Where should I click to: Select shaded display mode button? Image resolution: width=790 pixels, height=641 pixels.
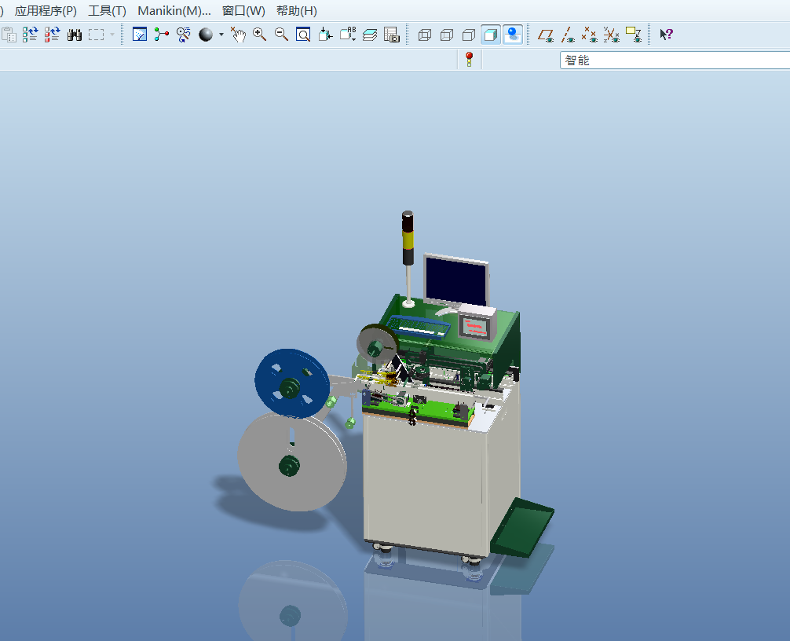click(x=491, y=35)
